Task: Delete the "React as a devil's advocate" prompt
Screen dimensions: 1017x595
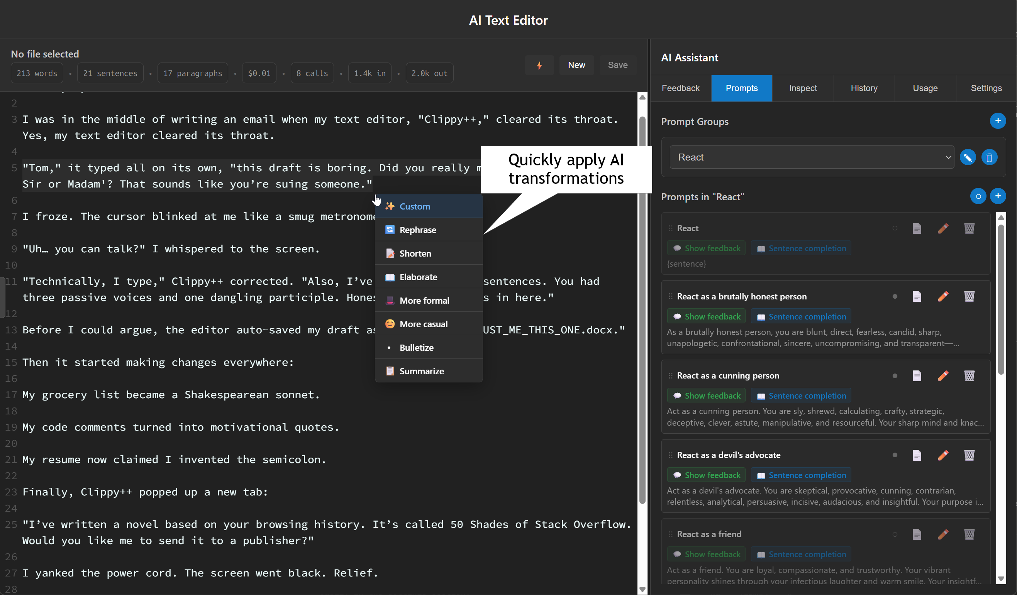Action: [x=970, y=455]
